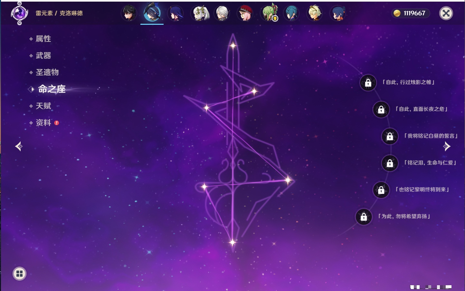
Task: Open the 资料 profile tab
Action: click(x=43, y=123)
